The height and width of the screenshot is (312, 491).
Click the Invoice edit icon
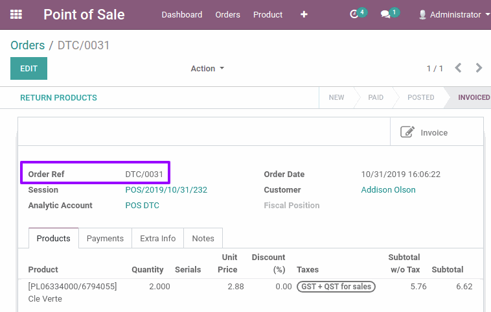(407, 132)
